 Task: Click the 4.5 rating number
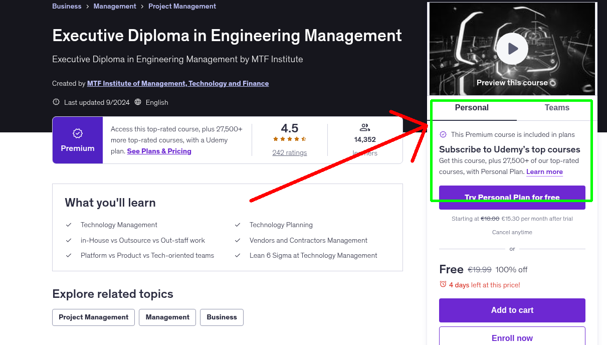[290, 128]
